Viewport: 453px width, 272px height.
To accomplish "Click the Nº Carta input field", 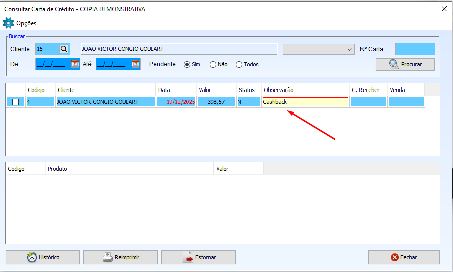I will click(x=415, y=49).
